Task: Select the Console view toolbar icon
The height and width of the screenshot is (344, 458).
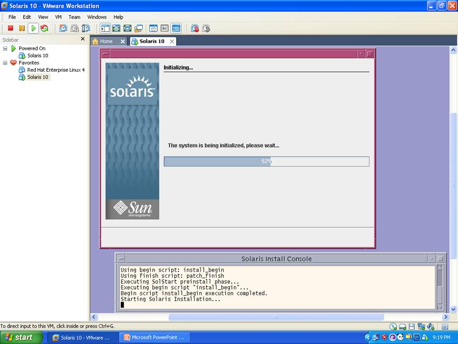Action: point(176,28)
